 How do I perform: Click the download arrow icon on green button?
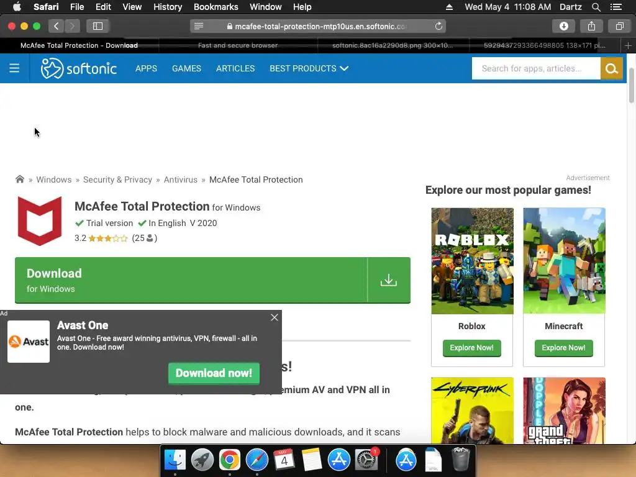[x=389, y=280]
